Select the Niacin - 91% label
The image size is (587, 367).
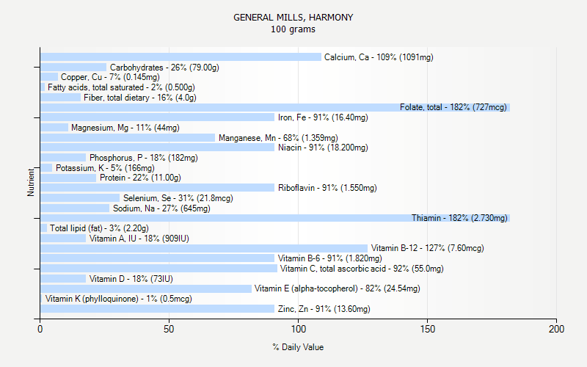click(x=323, y=148)
